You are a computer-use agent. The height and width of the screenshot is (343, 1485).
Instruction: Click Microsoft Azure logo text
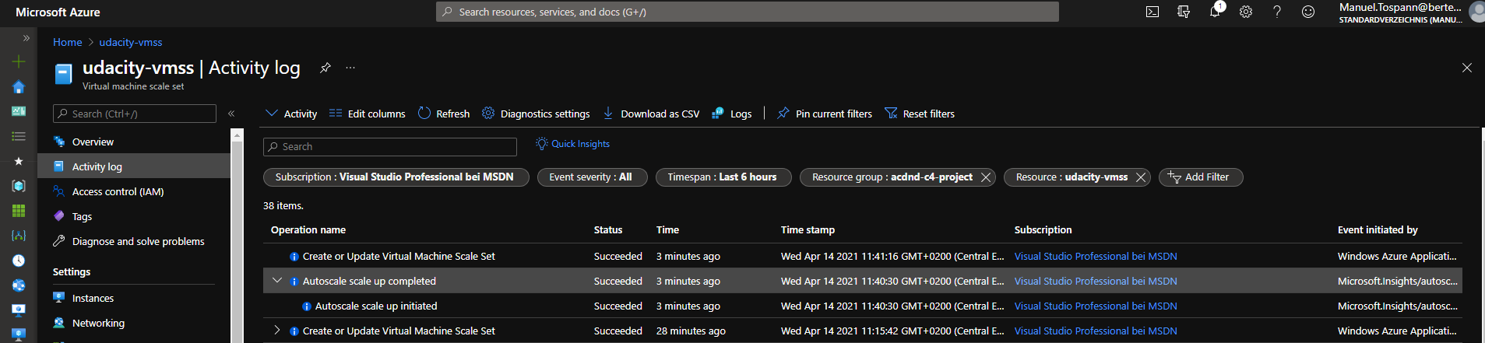[58, 12]
